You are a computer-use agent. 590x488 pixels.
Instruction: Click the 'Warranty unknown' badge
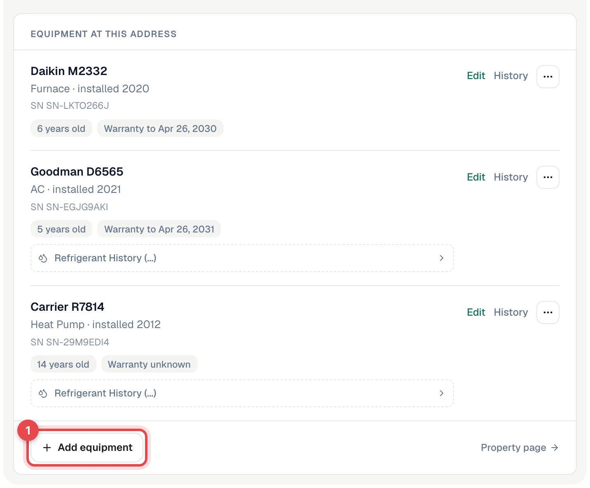[x=149, y=364]
